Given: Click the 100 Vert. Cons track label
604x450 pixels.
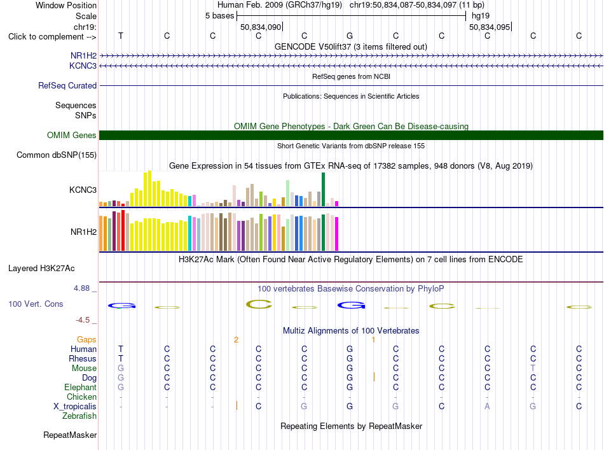Looking at the screenshot, I should click(x=36, y=304).
